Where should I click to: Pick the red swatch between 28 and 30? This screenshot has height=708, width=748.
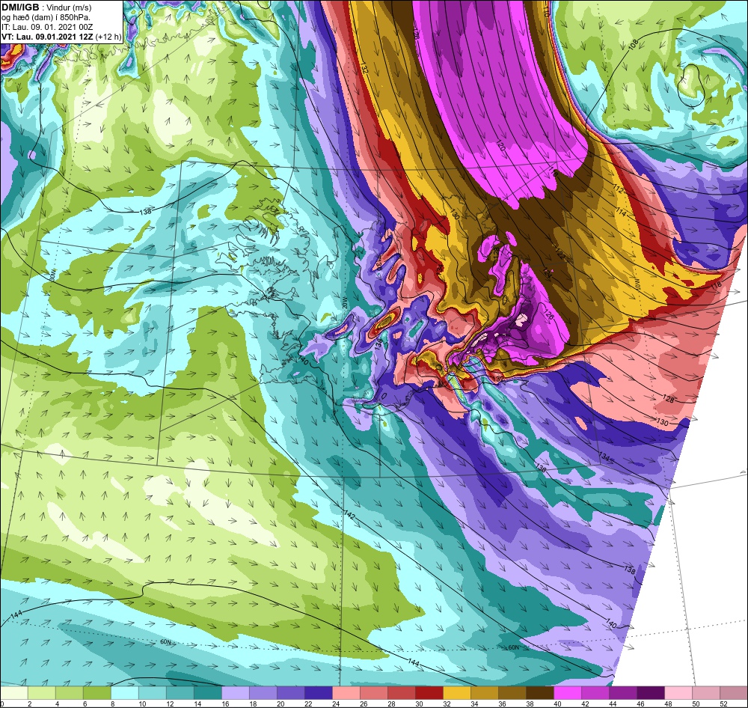click(402, 692)
